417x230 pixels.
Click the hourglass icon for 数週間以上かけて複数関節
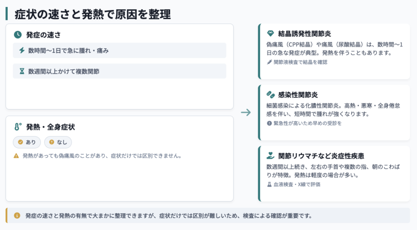[x=22, y=71]
